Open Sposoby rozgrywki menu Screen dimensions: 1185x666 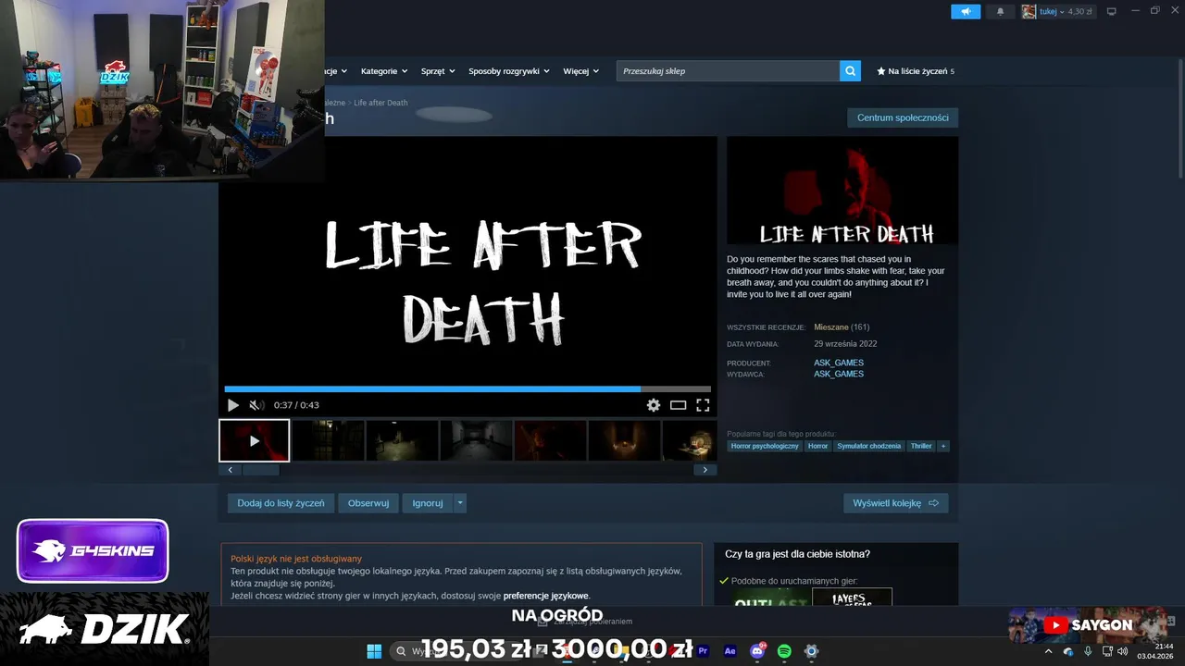pos(508,71)
